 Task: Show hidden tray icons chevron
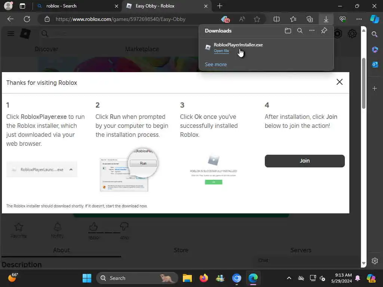pyautogui.click(x=289, y=278)
